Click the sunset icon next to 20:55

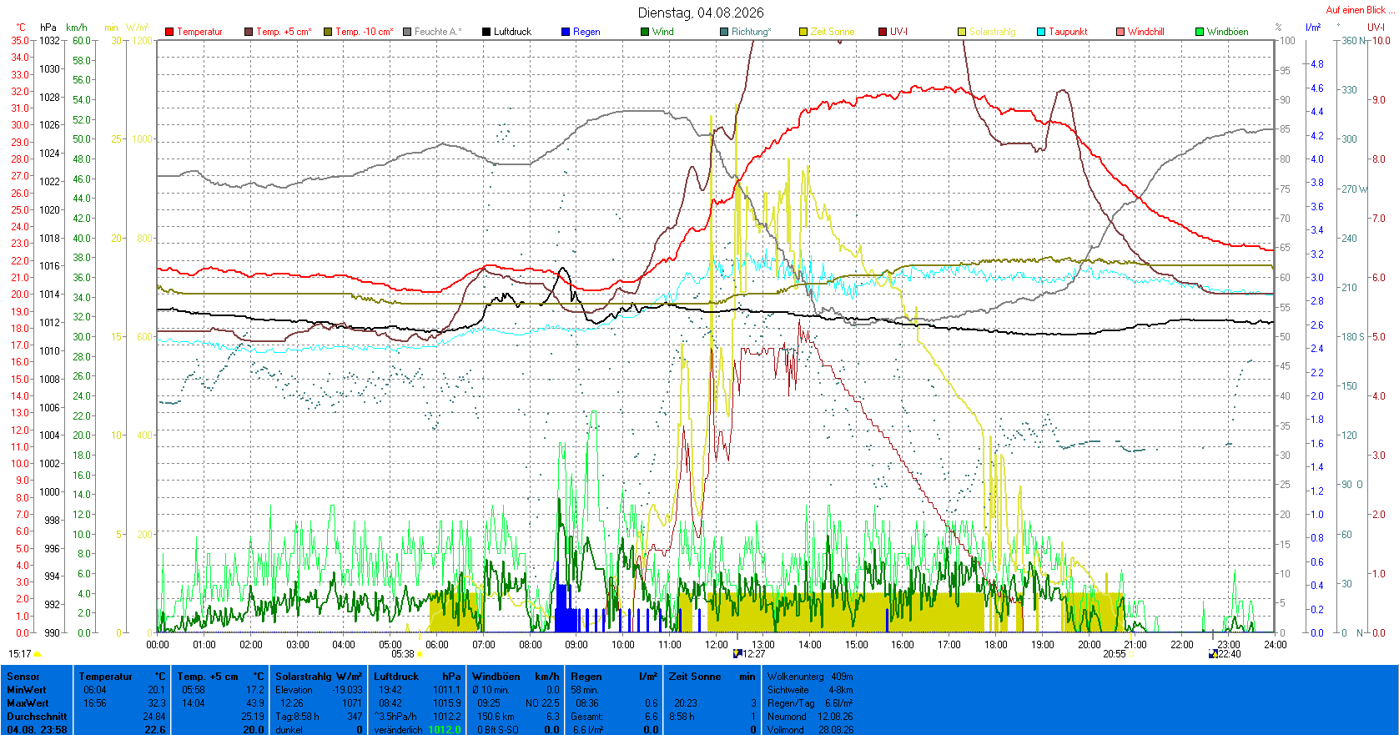coord(1131,655)
